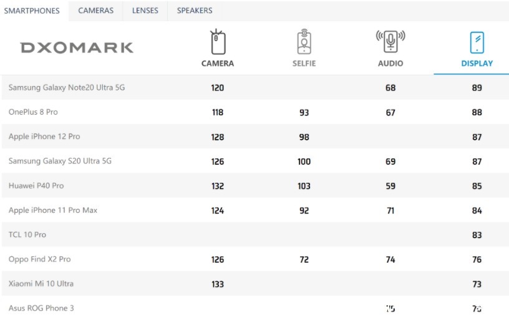The image size is (509, 315).
Task: Open the OnePlus 8 Pro entry
Action: (33, 112)
